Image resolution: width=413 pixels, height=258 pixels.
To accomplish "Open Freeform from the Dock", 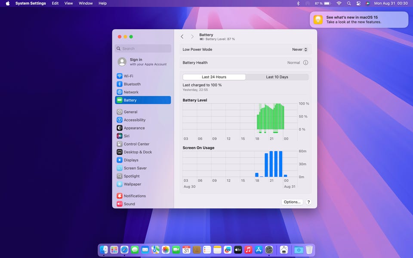I will pos(228,249).
